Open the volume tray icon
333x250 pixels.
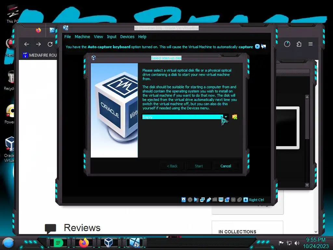(x=297, y=243)
